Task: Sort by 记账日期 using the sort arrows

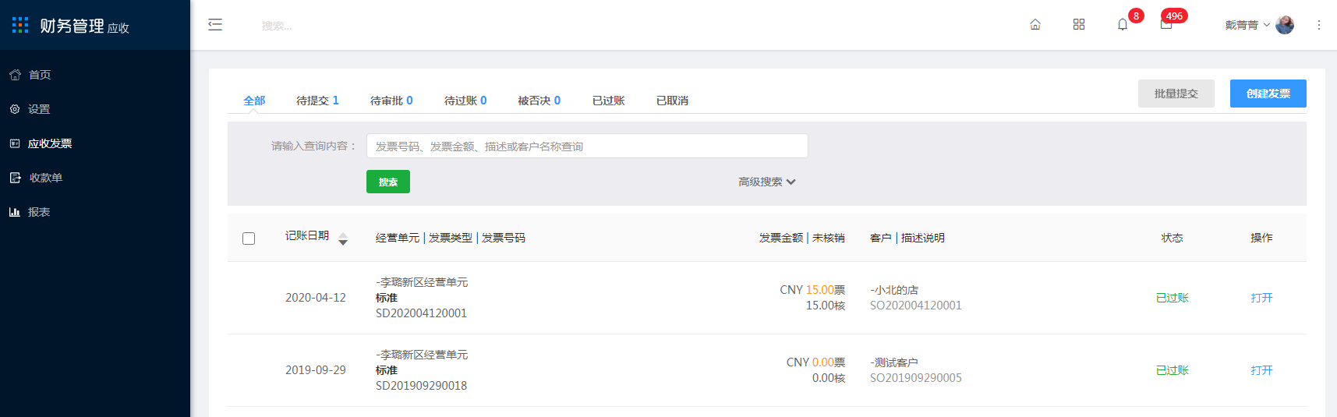Action: coord(343,239)
